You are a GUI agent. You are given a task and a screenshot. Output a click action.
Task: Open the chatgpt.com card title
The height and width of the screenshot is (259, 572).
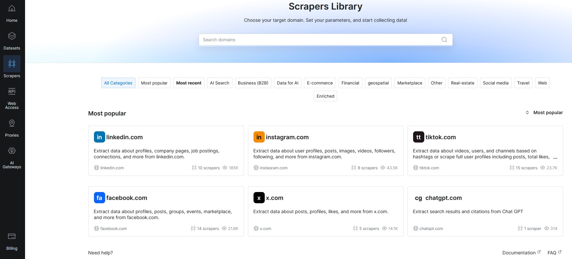click(443, 198)
